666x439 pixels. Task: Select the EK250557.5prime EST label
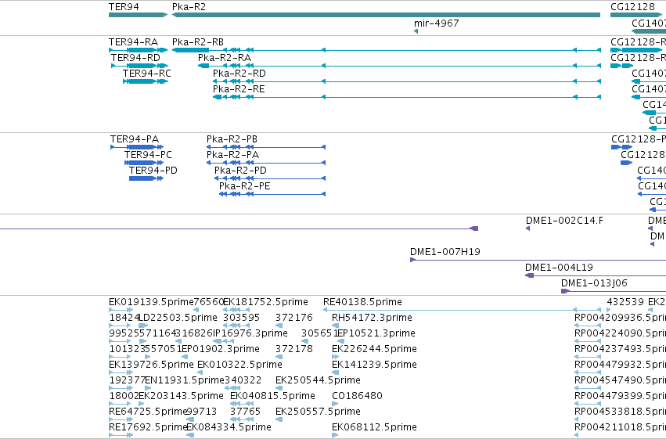point(319,412)
